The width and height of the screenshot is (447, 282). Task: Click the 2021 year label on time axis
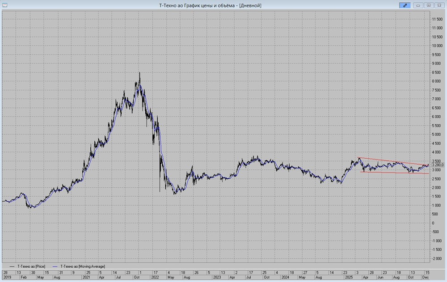tap(86, 277)
